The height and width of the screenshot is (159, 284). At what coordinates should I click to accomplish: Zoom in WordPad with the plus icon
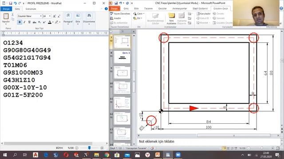pyautogui.click(x=102, y=148)
